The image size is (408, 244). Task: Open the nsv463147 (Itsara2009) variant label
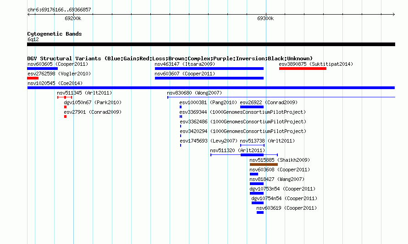185,64
